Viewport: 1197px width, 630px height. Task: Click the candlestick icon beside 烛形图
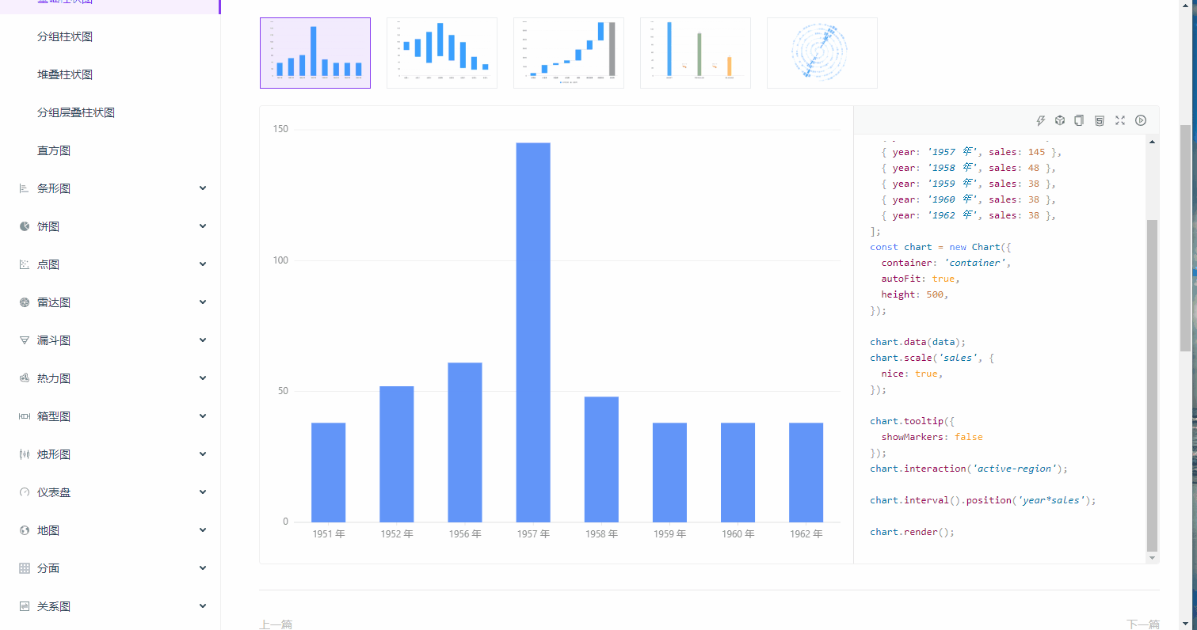tap(25, 454)
